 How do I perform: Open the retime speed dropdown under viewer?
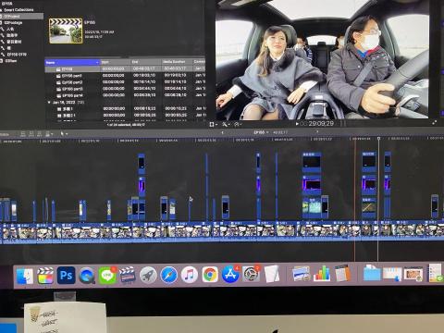click(238, 124)
